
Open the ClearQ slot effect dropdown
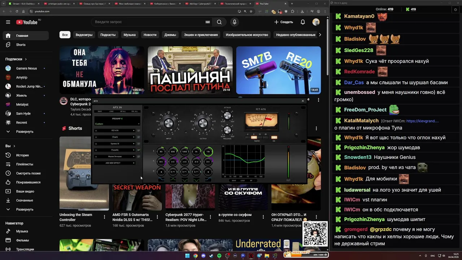(134, 137)
